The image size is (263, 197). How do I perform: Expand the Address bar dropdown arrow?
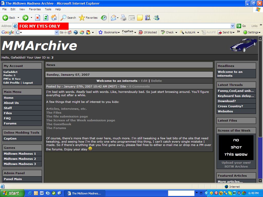click(x=232, y=26)
